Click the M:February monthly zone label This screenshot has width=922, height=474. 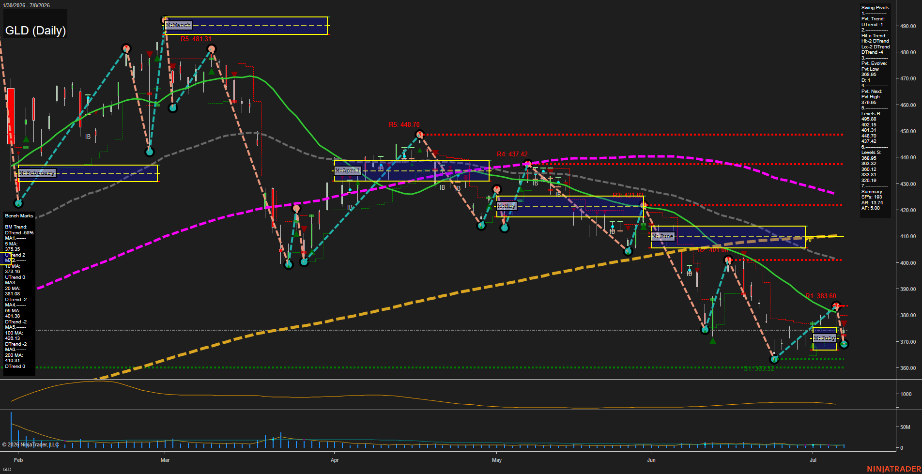[x=37, y=173]
